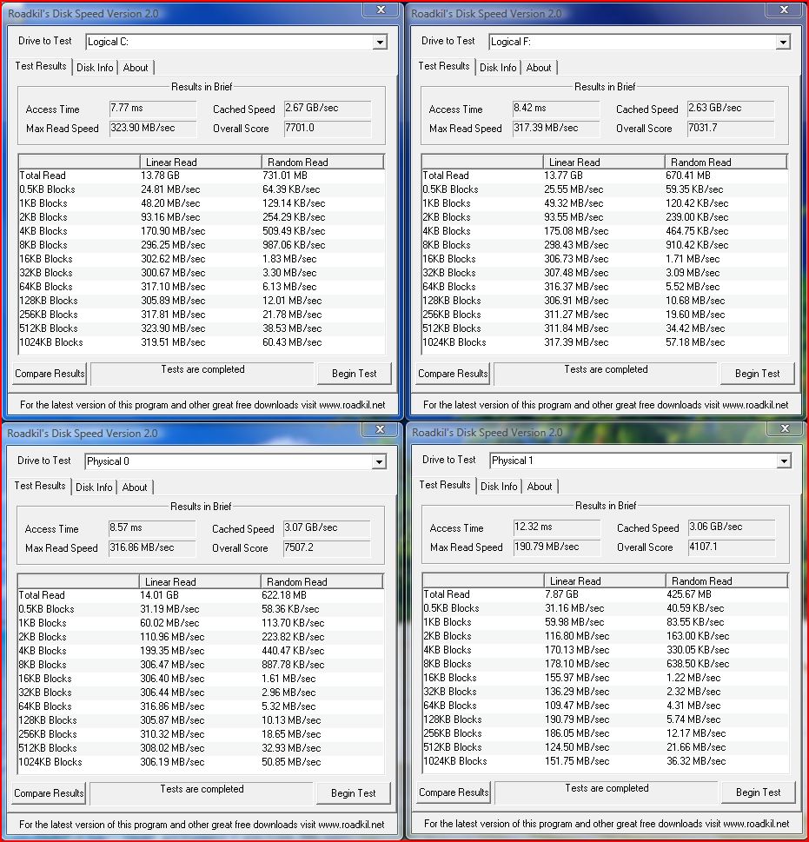The image size is (809, 842).
Task: Open About tab in Physical 0 window
Action: (x=134, y=487)
